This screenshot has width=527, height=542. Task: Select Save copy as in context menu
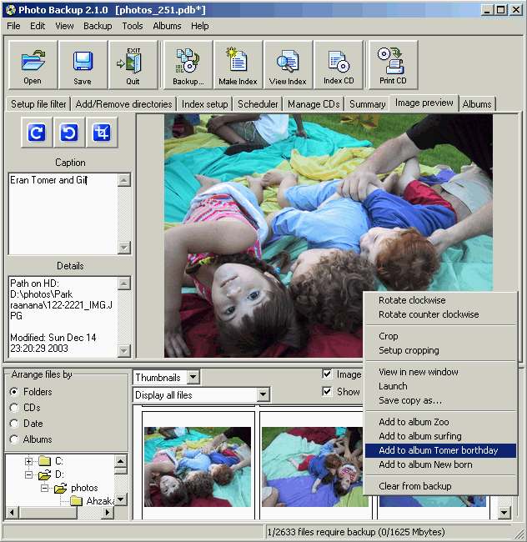pos(410,400)
